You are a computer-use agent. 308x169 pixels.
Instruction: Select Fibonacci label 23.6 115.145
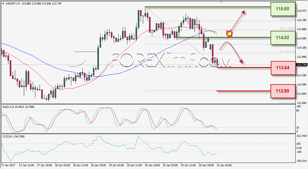[288, 20]
